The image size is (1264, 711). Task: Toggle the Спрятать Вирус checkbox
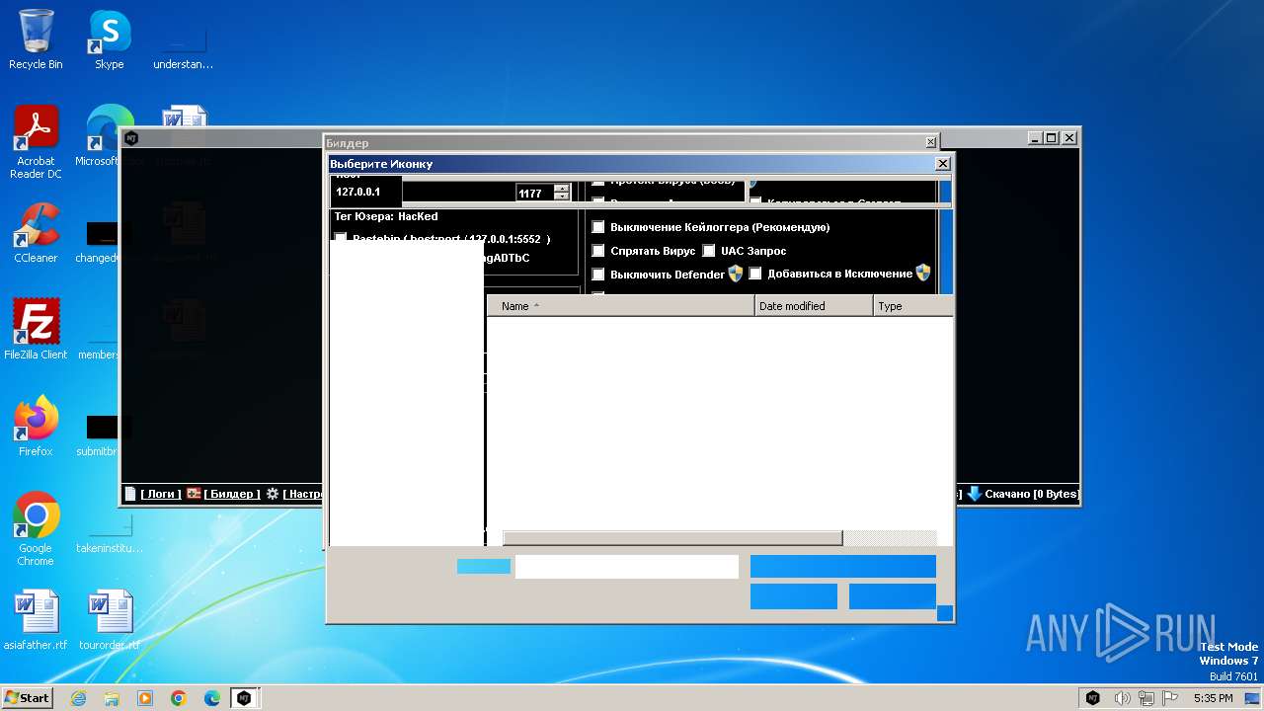coord(597,251)
